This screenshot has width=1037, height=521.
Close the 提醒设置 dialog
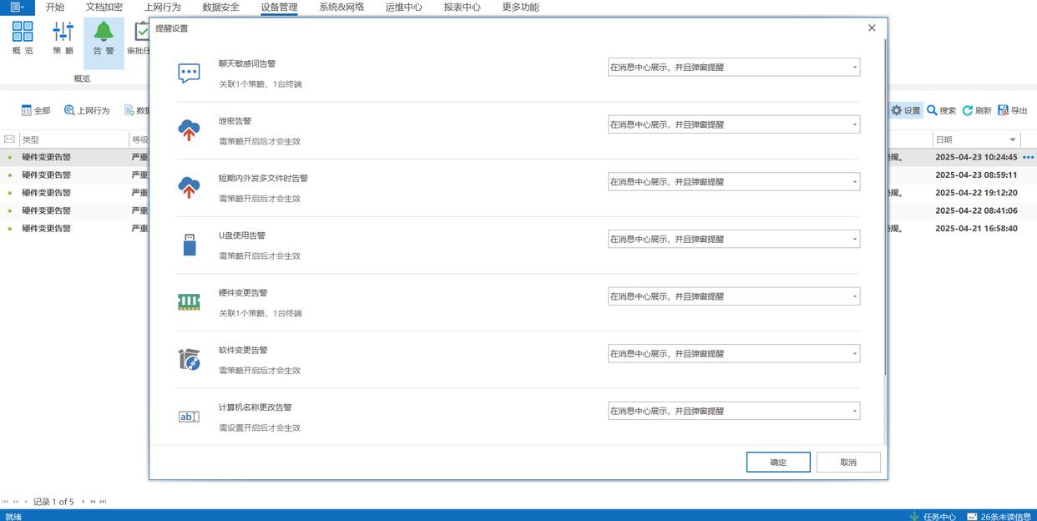872,28
